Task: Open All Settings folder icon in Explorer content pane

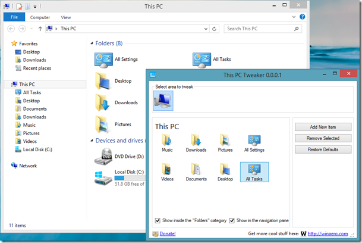Action: click(x=103, y=60)
